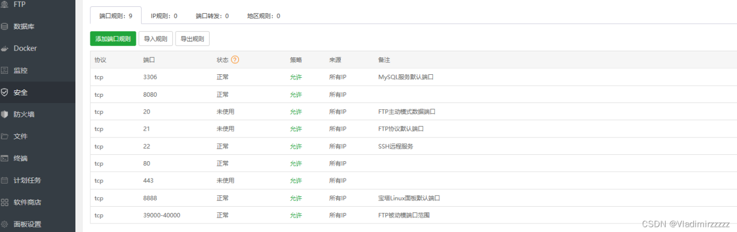This screenshot has width=737, height=232.
Task: Open 数据库 in the sidebar menu
Action: coord(25,26)
